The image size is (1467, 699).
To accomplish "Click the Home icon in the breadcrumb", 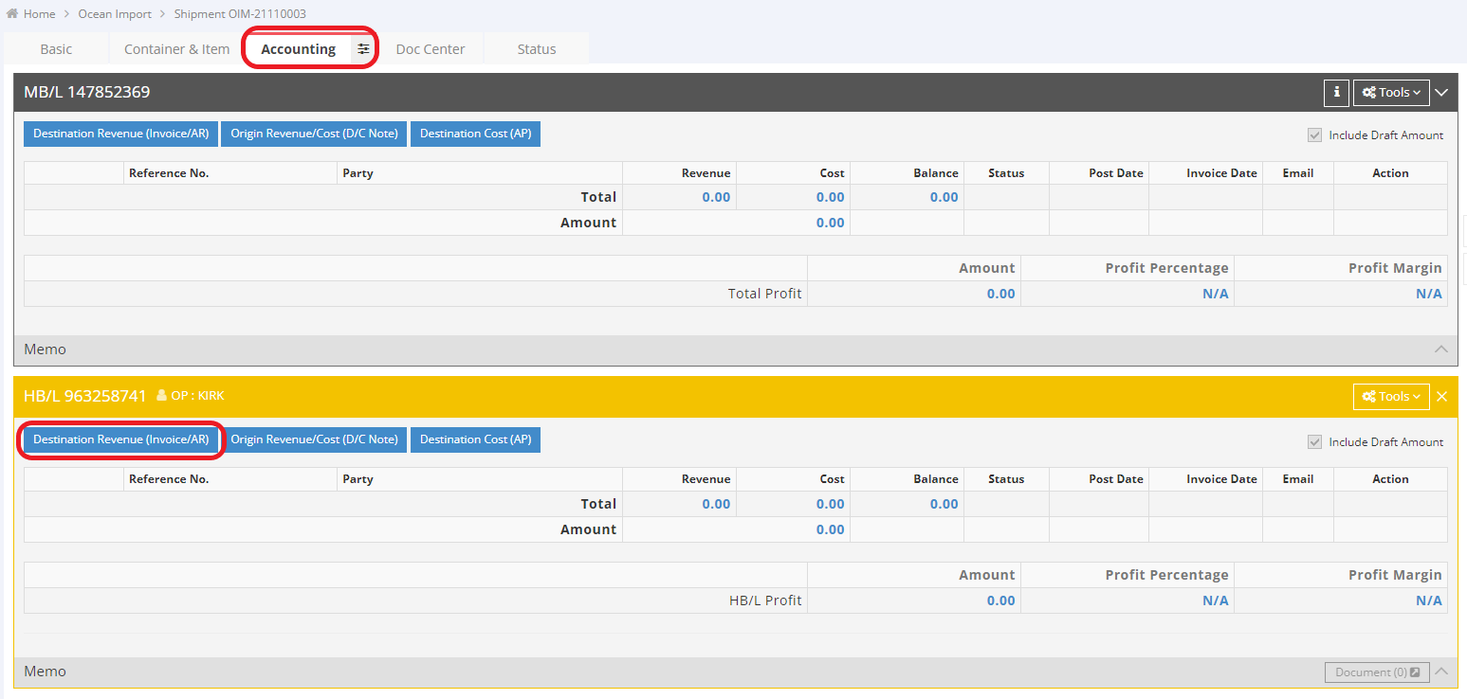I will (x=11, y=13).
